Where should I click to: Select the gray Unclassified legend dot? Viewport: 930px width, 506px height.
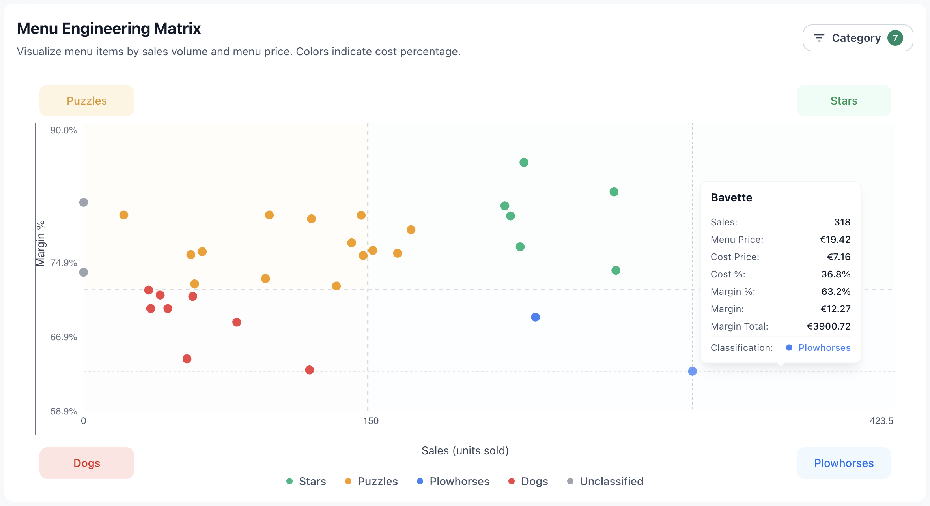click(x=570, y=481)
